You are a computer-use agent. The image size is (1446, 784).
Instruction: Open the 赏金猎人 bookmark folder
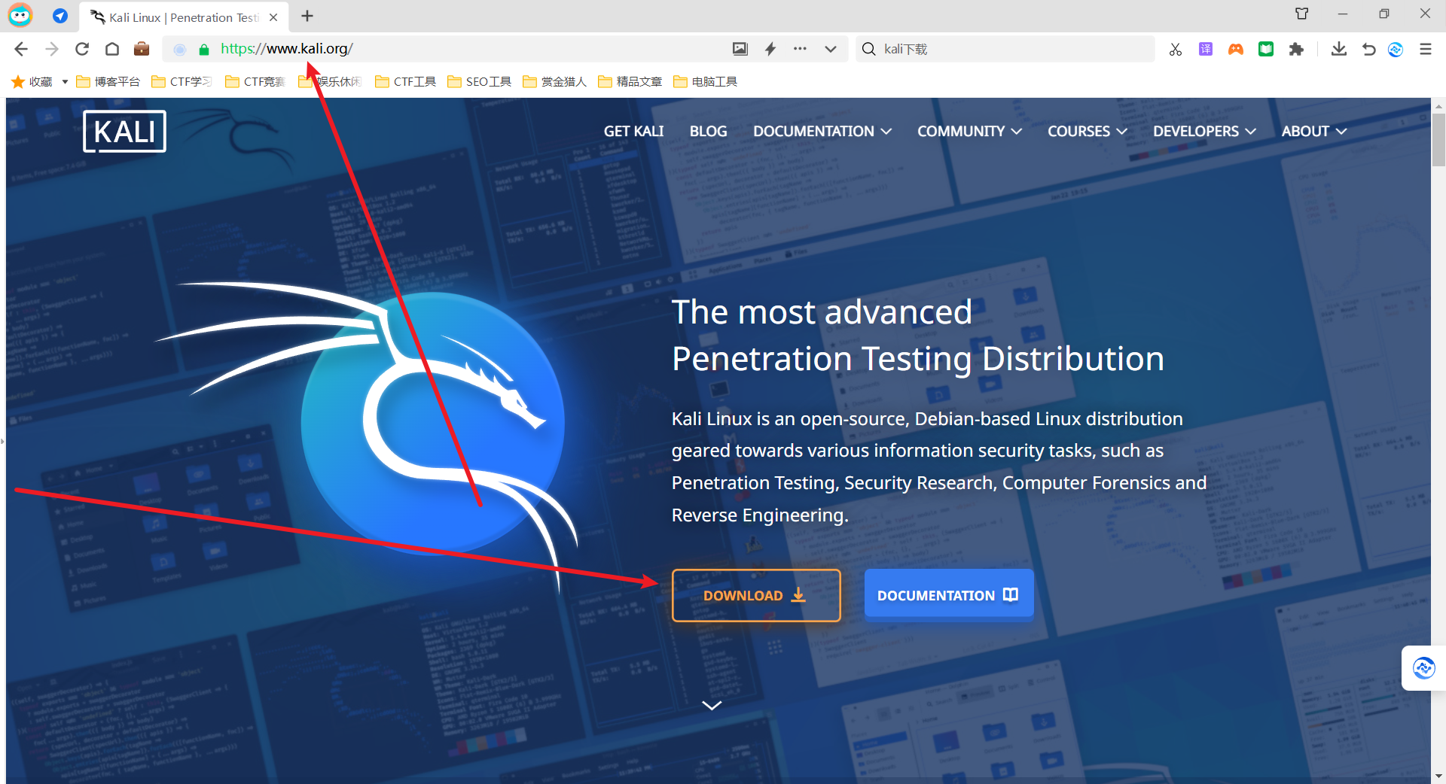(x=555, y=81)
